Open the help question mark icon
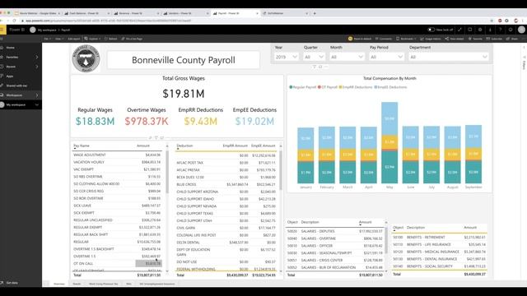This screenshot has height=296, width=527. point(500,30)
